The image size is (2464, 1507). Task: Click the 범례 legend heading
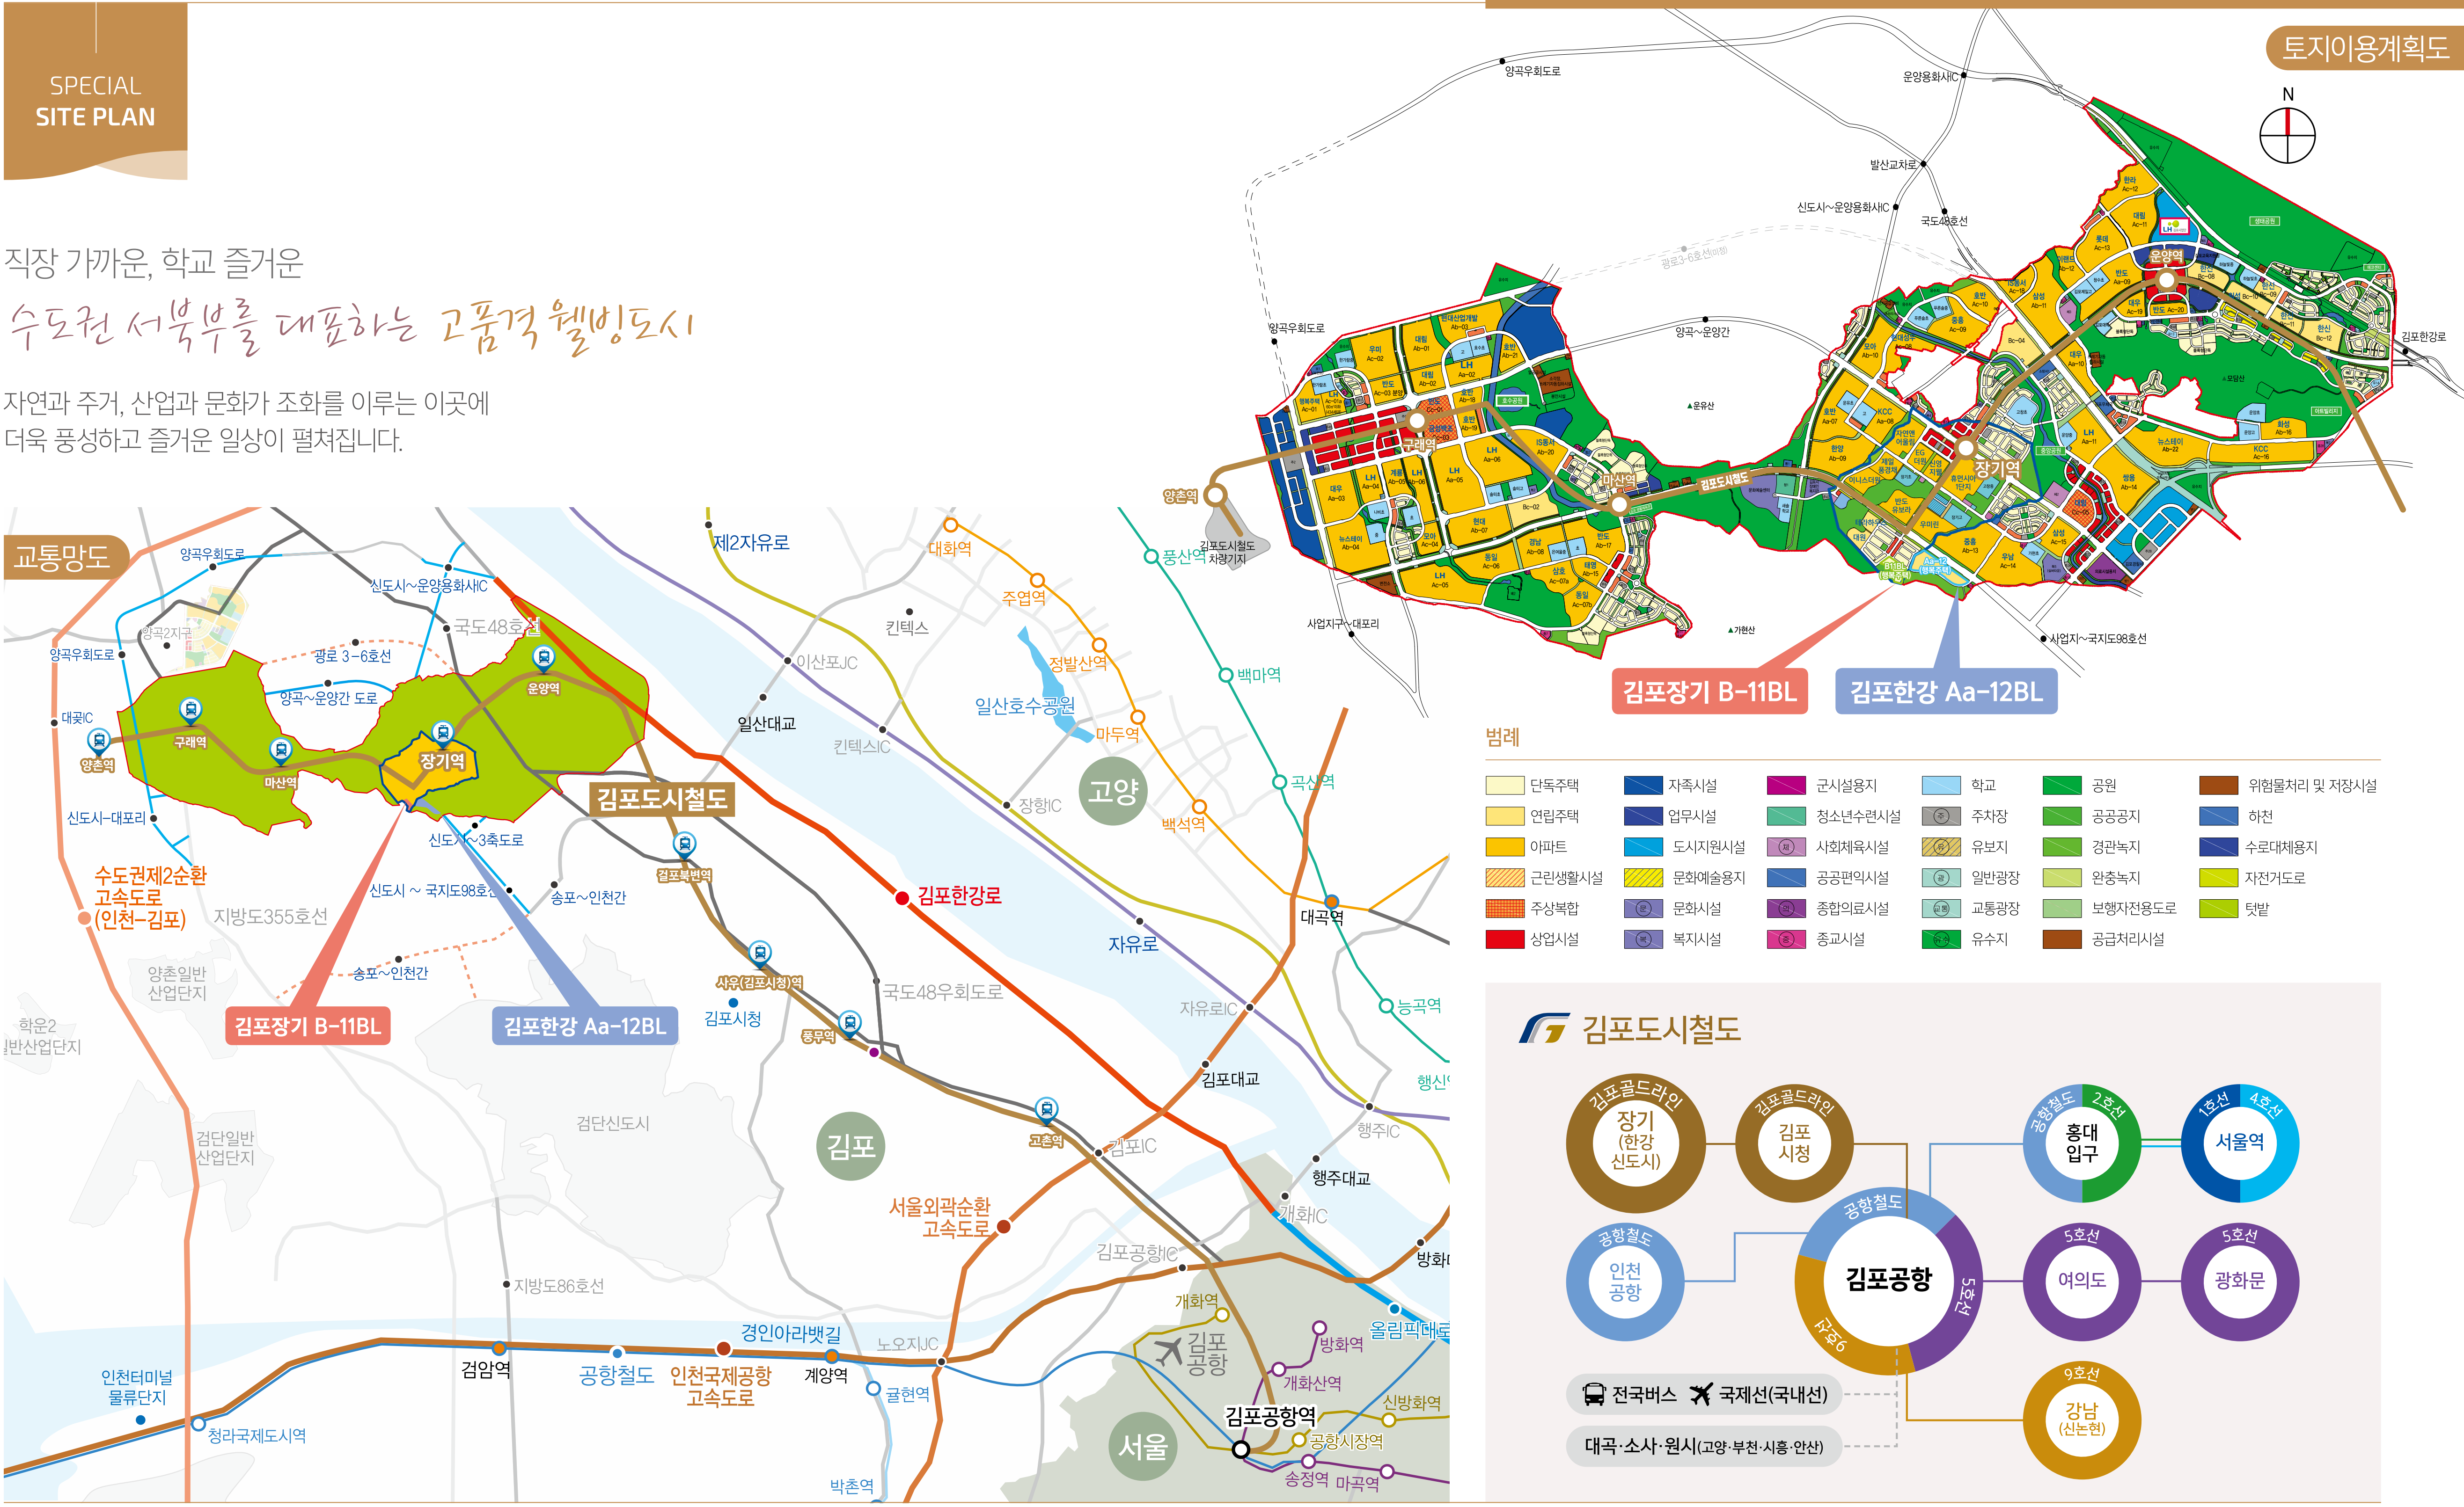tap(1502, 737)
